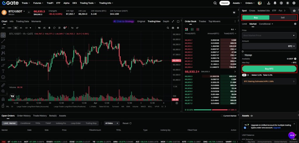Switch to the Top Movers tab
Viewport: 299px width, 143px height.
click(x=214, y=21)
